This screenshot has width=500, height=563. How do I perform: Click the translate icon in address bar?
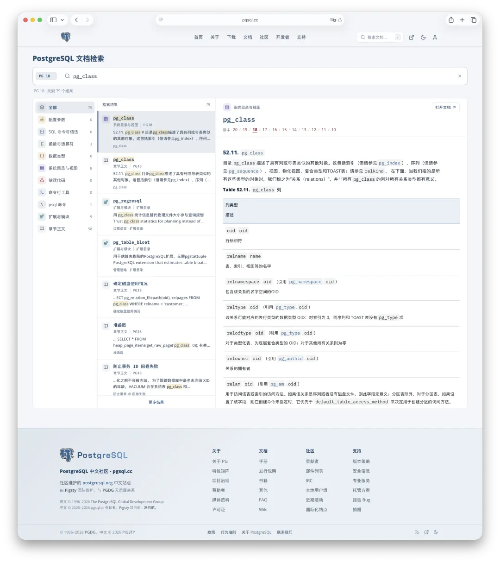pos(332,20)
